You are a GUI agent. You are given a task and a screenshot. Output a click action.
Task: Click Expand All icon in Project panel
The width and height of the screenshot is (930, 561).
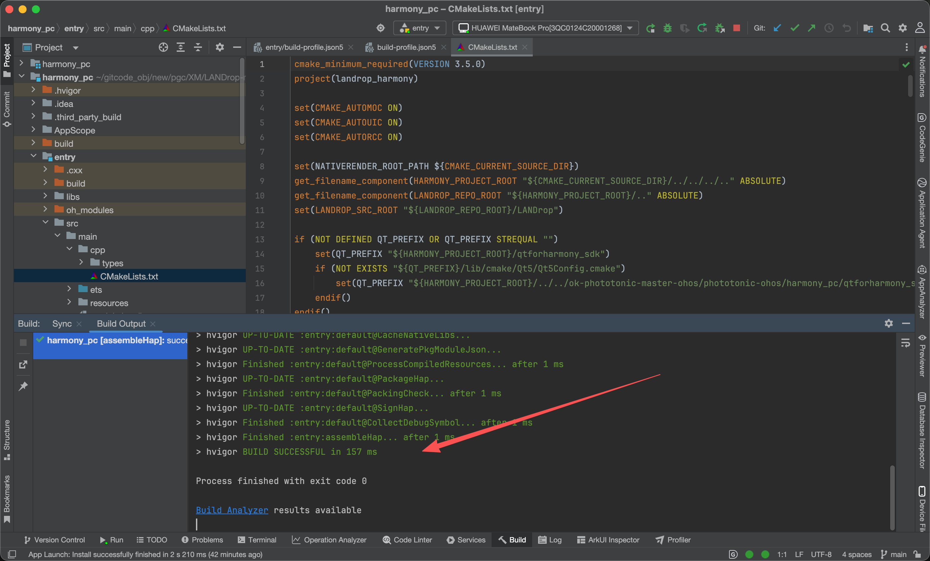(181, 47)
